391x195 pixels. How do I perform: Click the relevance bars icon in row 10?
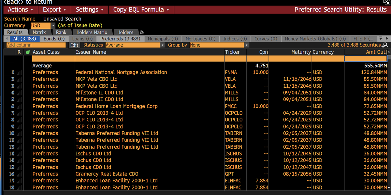[x=19, y=133]
